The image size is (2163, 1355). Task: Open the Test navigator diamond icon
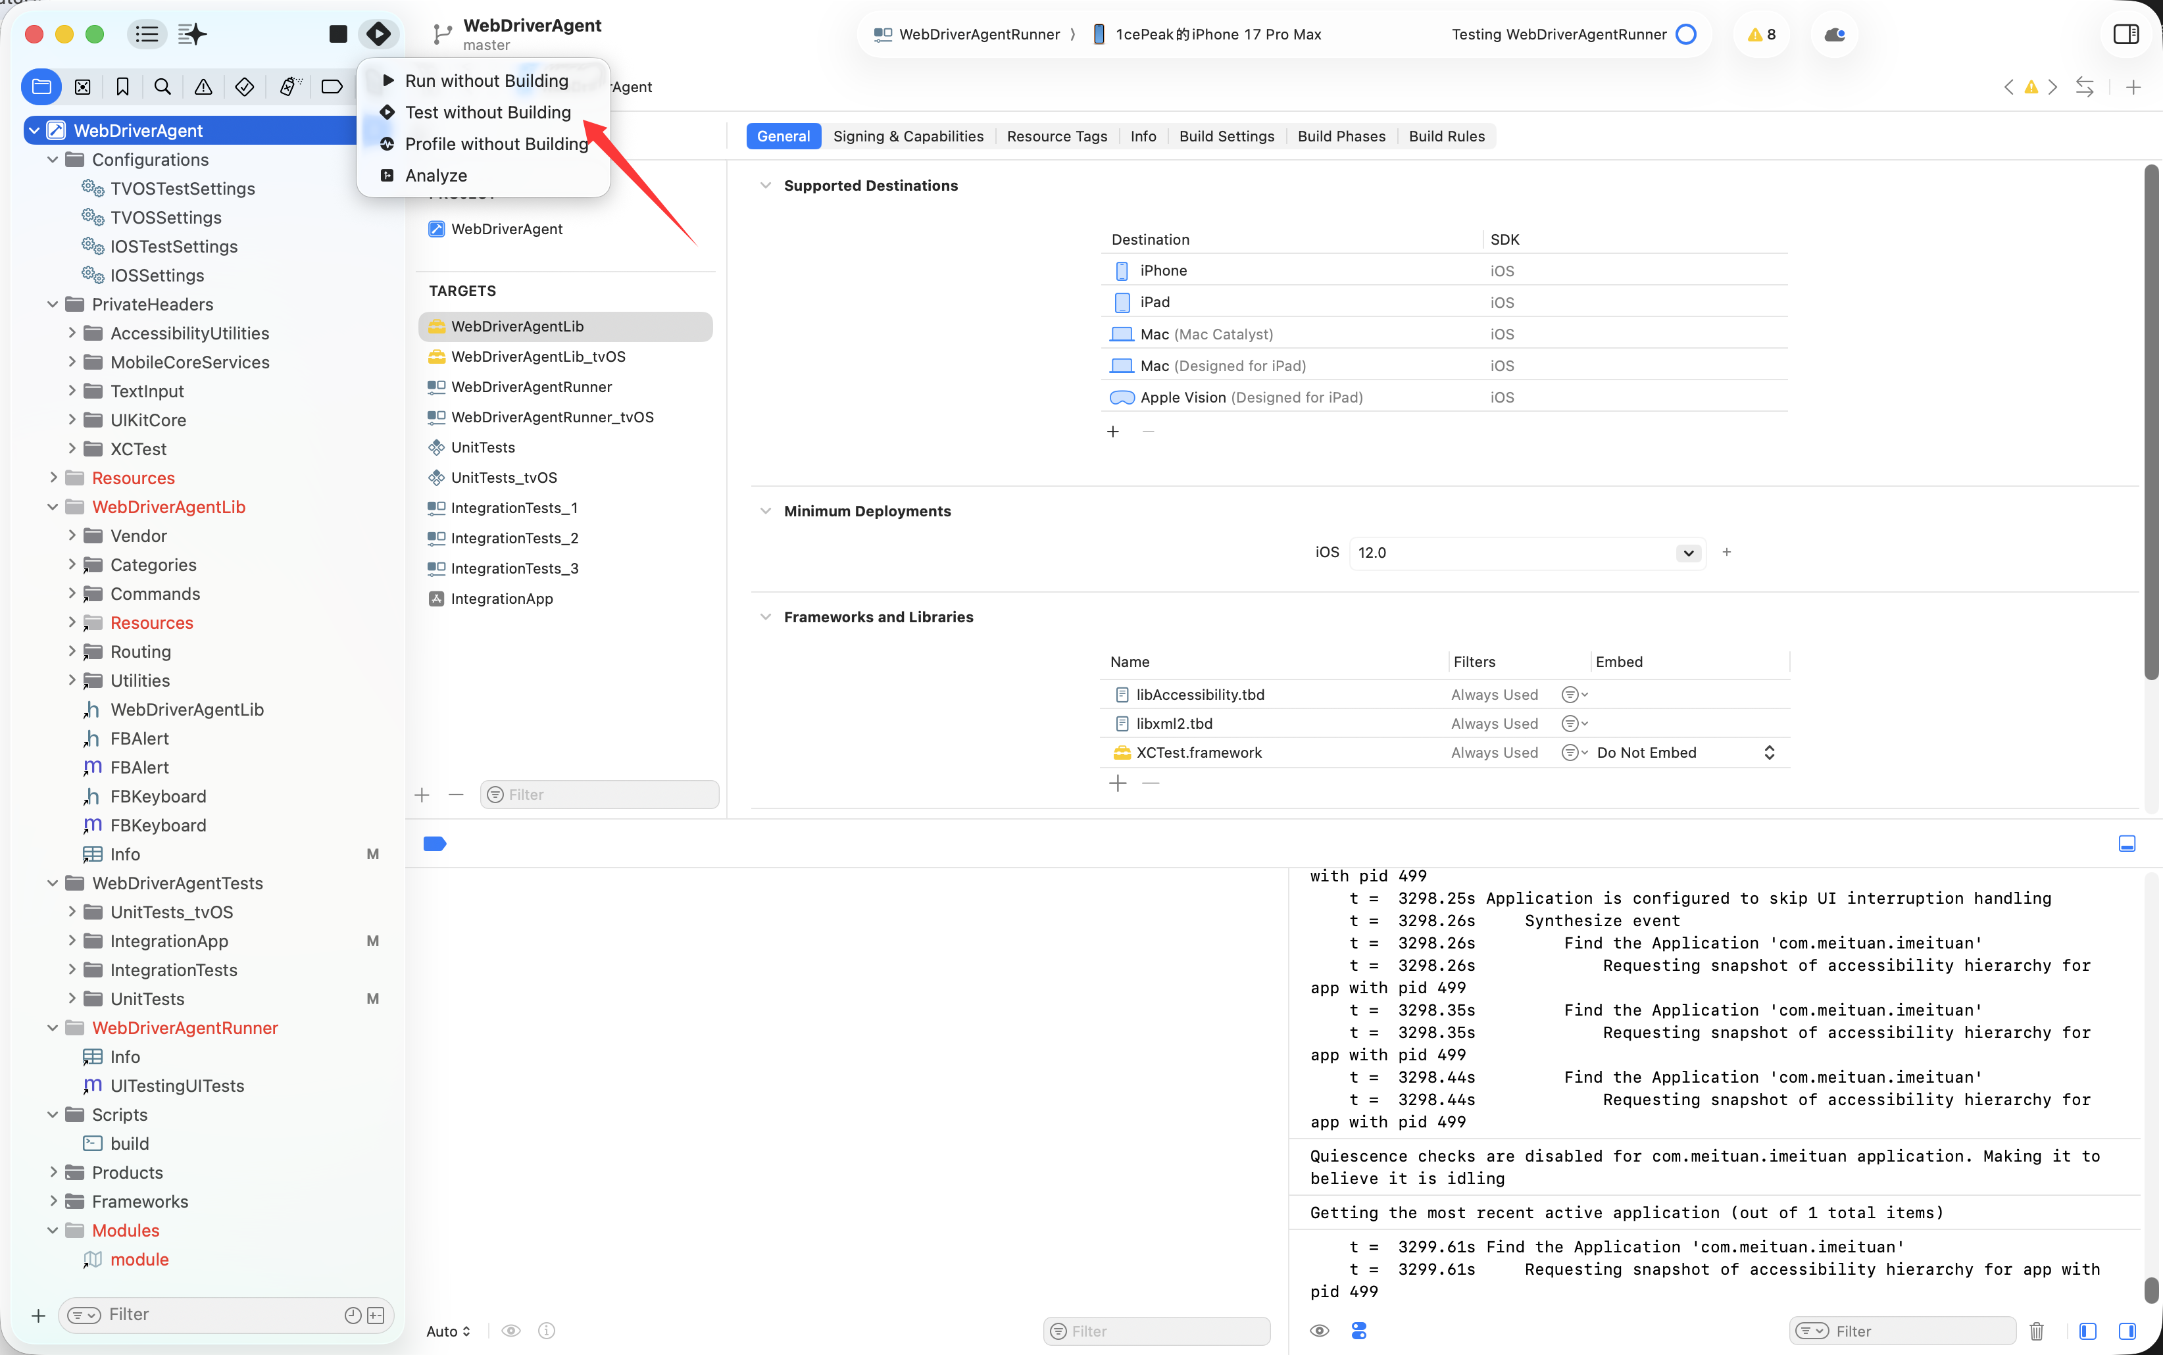coord(245,87)
